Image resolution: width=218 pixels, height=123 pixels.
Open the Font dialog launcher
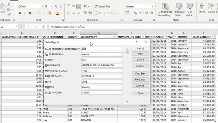pos(63,20)
